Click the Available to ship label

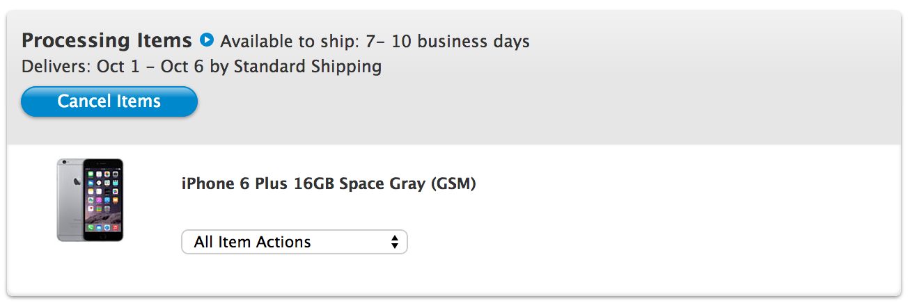288,42
